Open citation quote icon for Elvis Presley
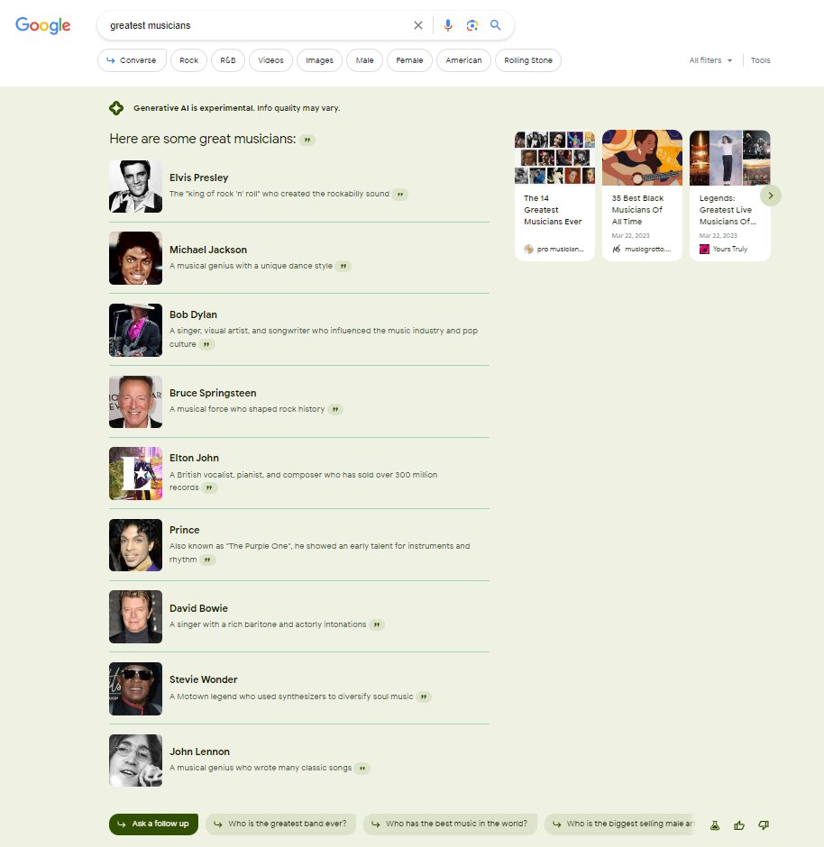The height and width of the screenshot is (847, 824). 400,195
